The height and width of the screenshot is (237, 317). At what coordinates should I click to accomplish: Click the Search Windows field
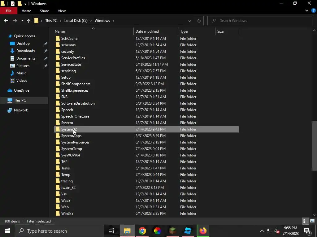[260, 21]
